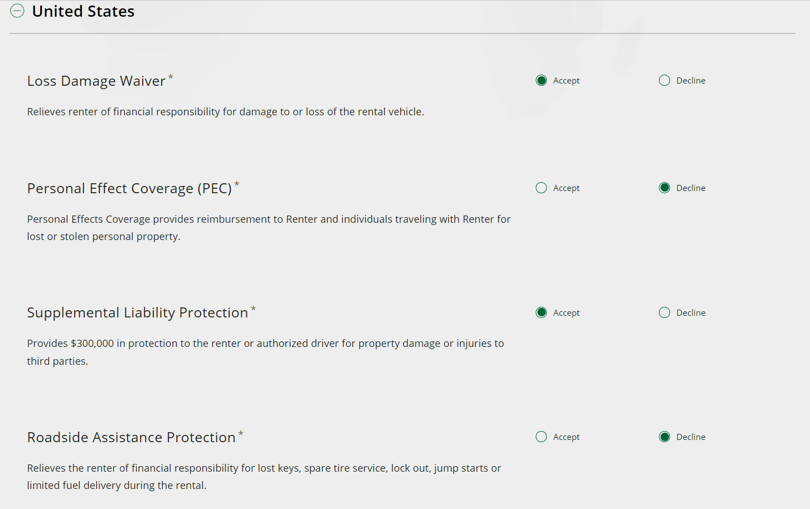Click the Roadside Assistance Protection title

(131, 438)
